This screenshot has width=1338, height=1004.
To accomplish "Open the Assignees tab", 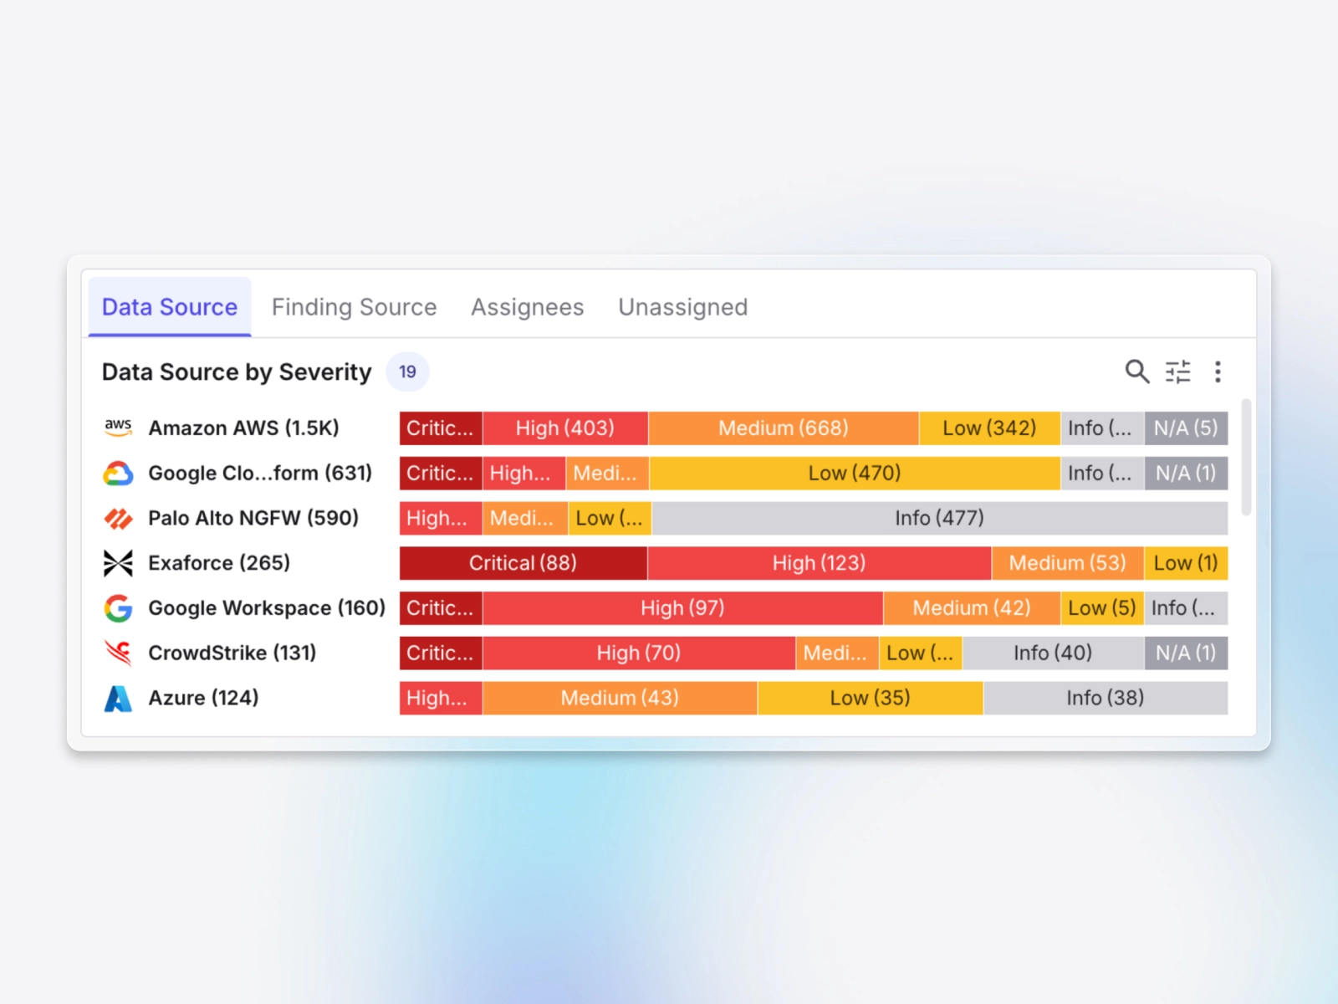I will (x=527, y=307).
